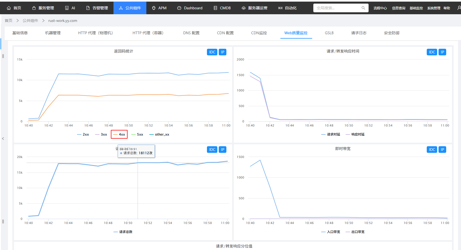The width and height of the screenshot is (461, 250).
Task: Switch to CDN监控 tab
Action: (259, 33)
